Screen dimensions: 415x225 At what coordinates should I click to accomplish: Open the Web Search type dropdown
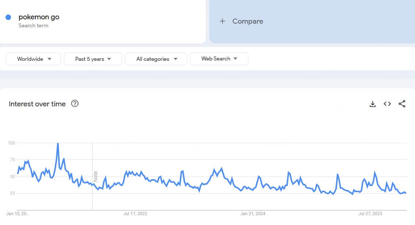point(219,59)
